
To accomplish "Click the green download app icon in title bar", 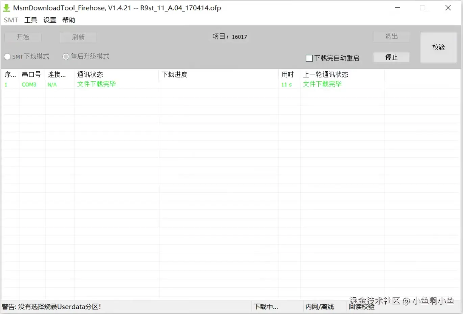I will pyautogui.click(x=6, y=8).
